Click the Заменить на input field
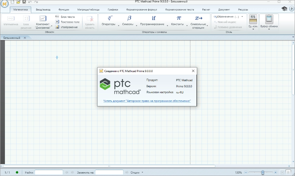295x176 pixels. tap(109, 172)
